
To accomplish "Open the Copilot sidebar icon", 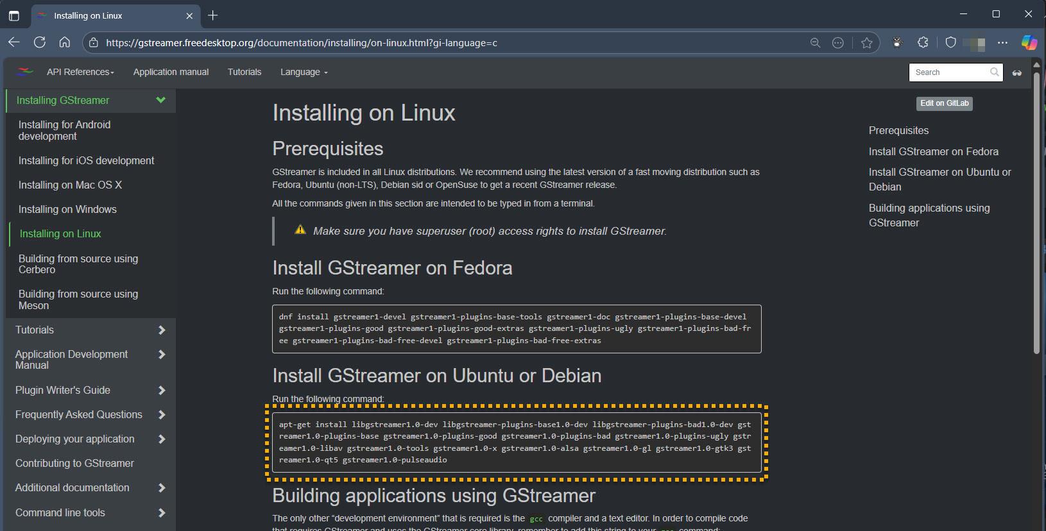I will tap(1029, 42).
